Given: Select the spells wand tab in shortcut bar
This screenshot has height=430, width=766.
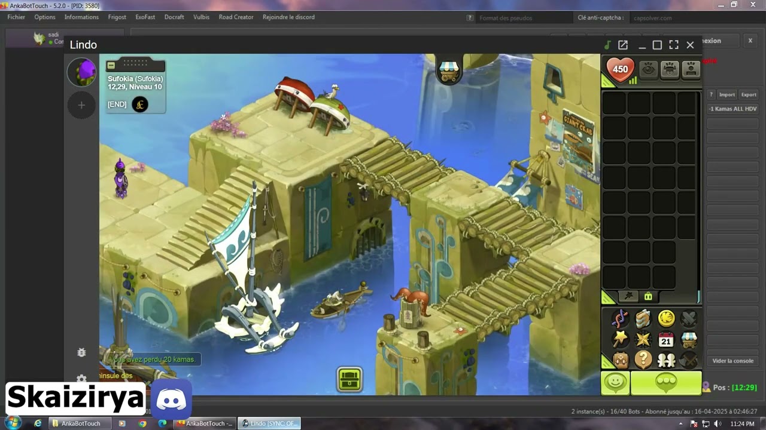Looking at the screenshot, I should tap(628, 296).
